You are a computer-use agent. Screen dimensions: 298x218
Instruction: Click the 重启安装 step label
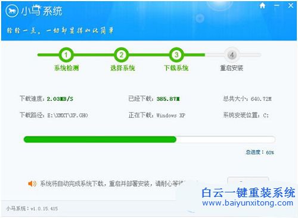click(x=232, y=68)
